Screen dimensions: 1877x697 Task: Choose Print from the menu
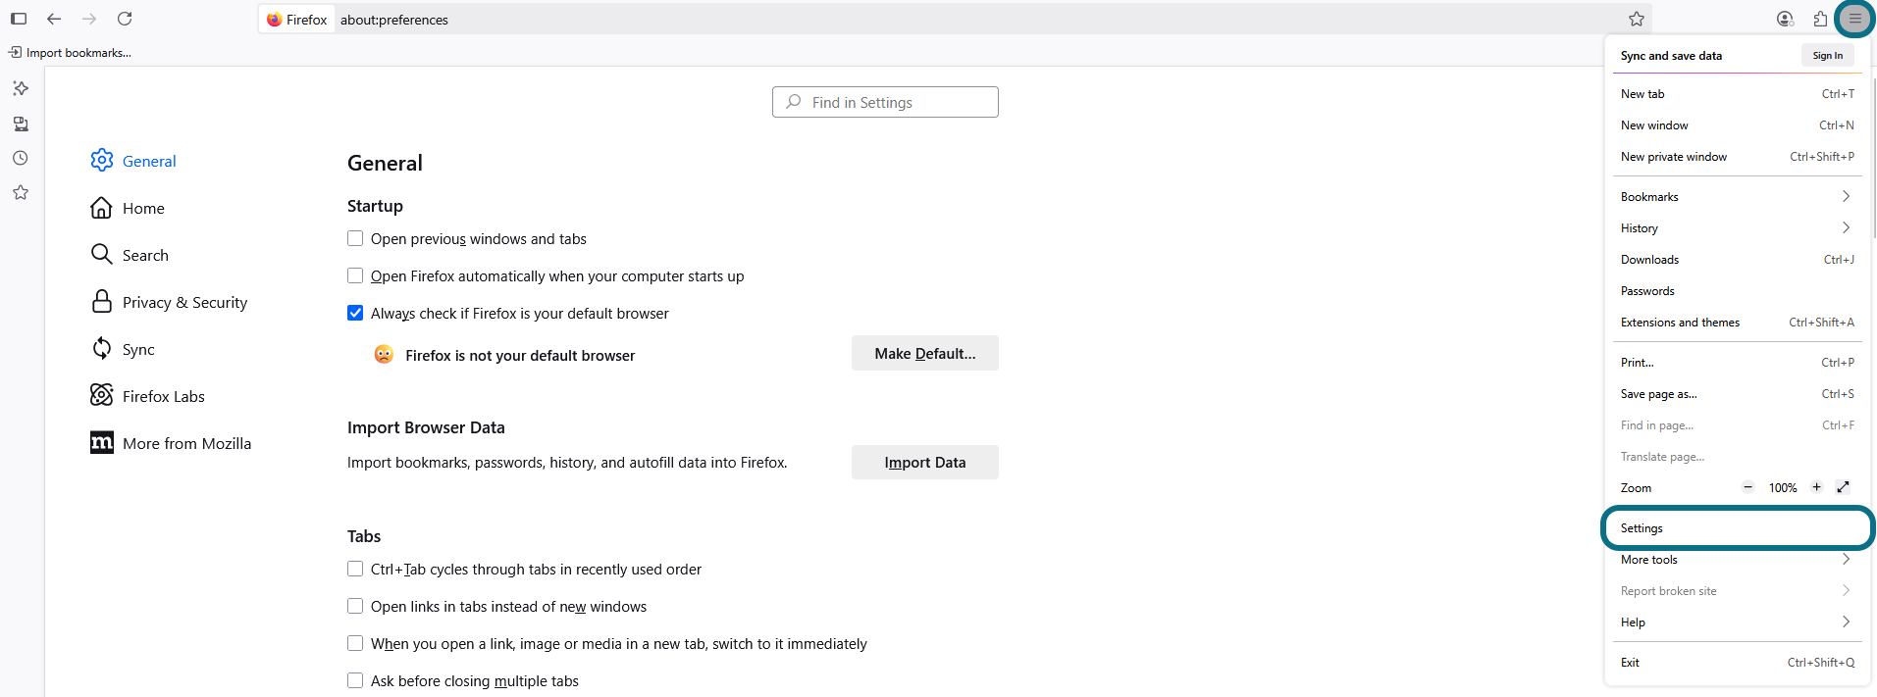pos(1737,363)
